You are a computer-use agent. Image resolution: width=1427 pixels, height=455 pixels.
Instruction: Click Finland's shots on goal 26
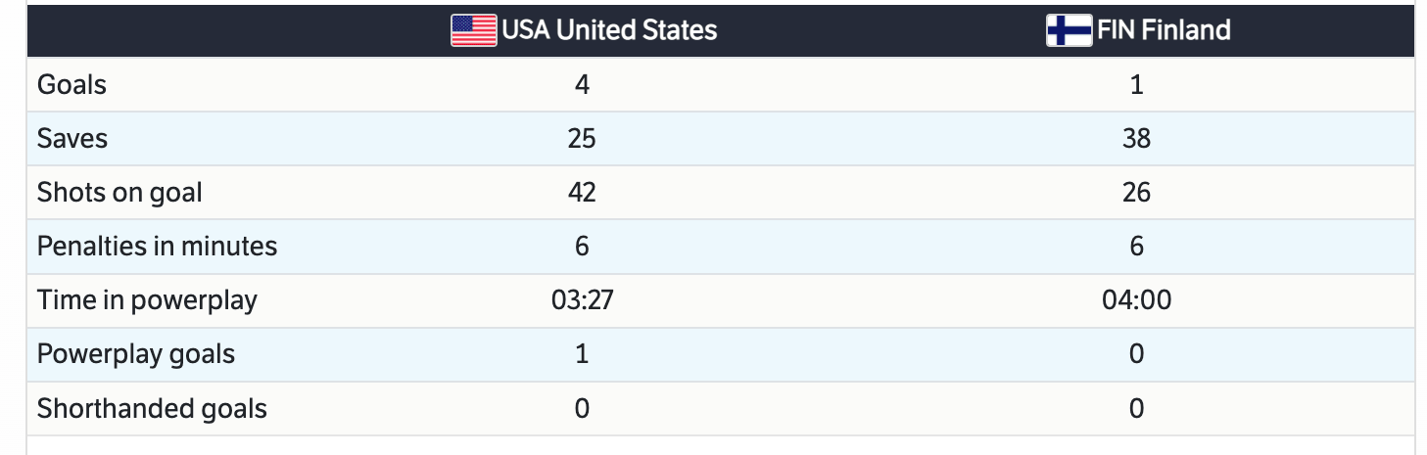[x=1136, y=193]
